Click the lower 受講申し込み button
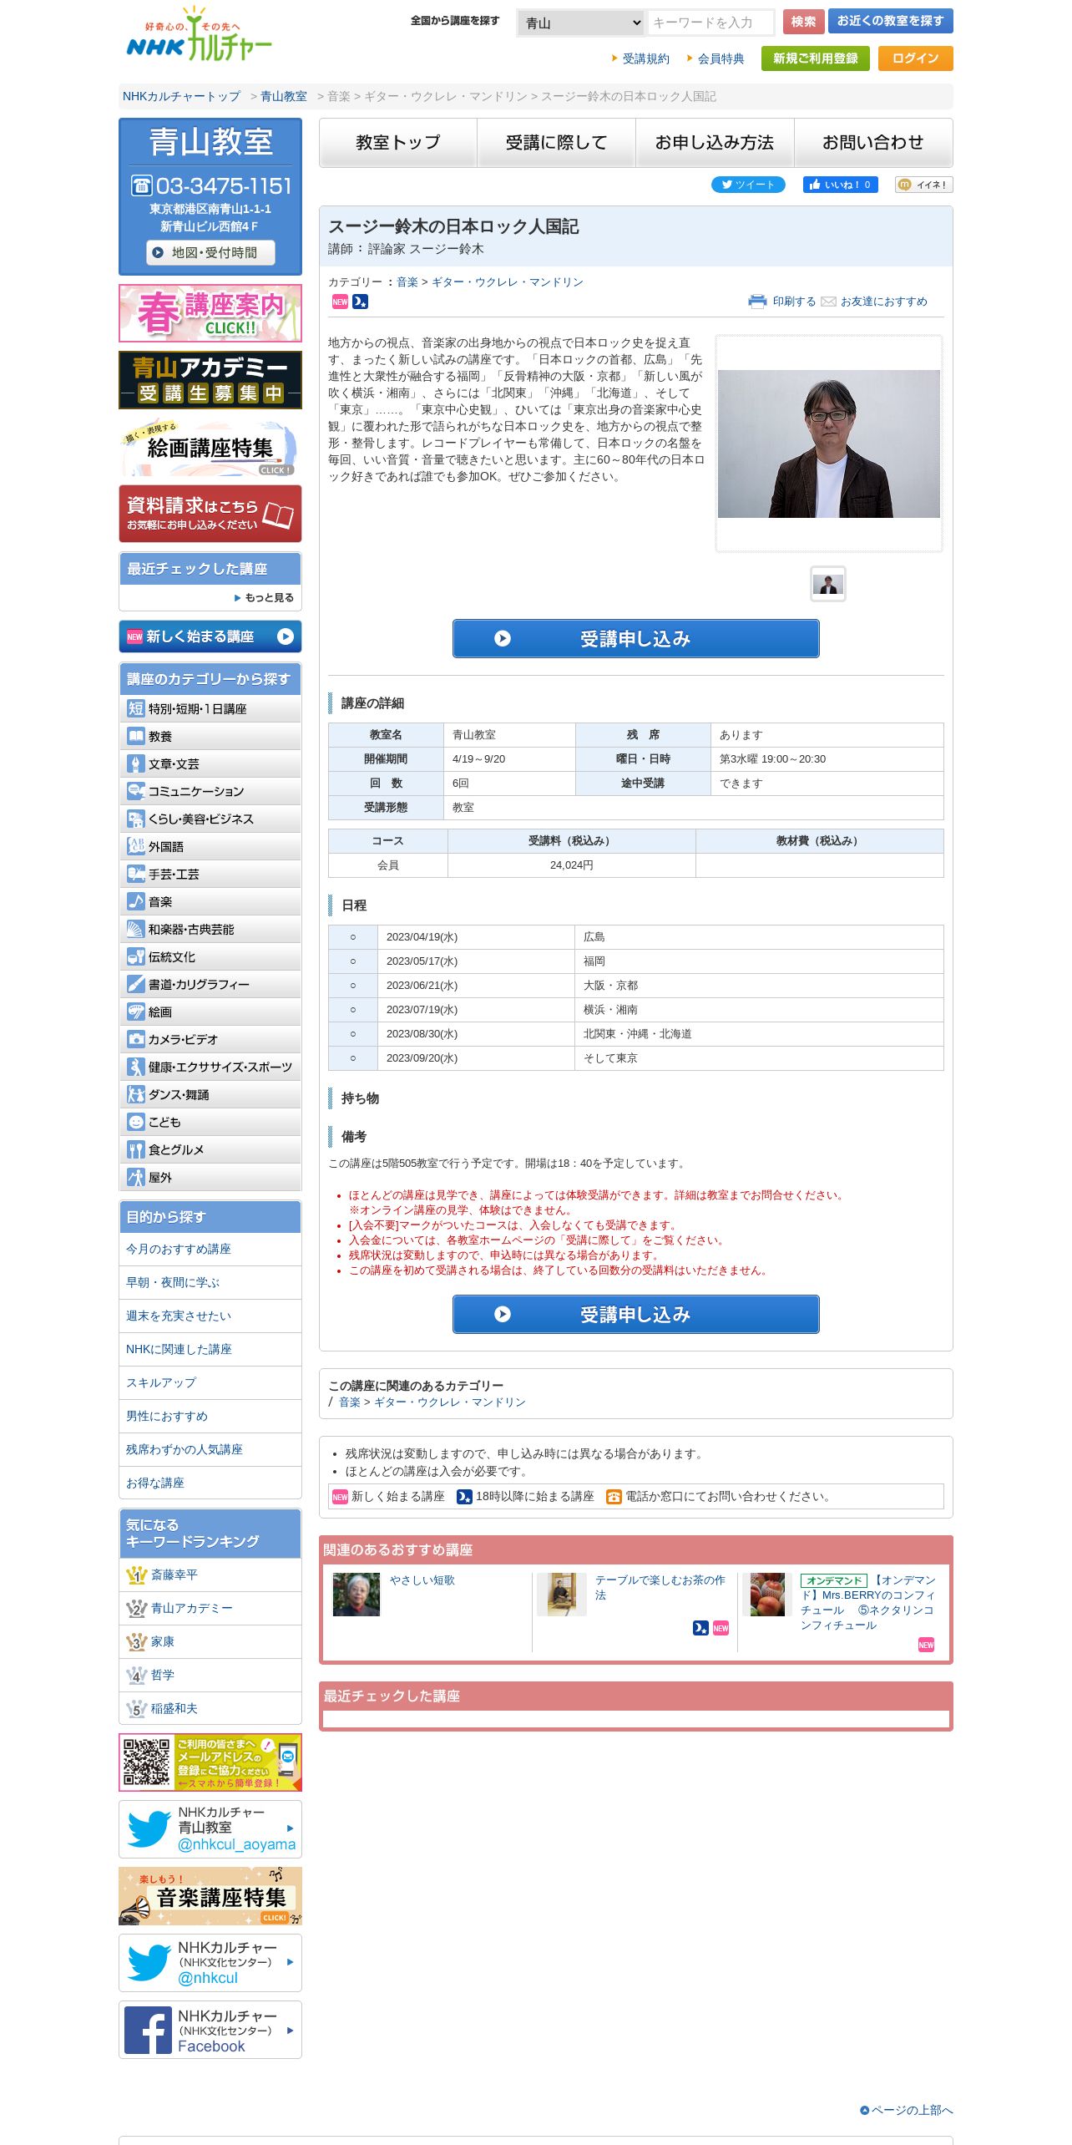This screenshot has height=2145, width=1072. click(x=636, y=1314)
